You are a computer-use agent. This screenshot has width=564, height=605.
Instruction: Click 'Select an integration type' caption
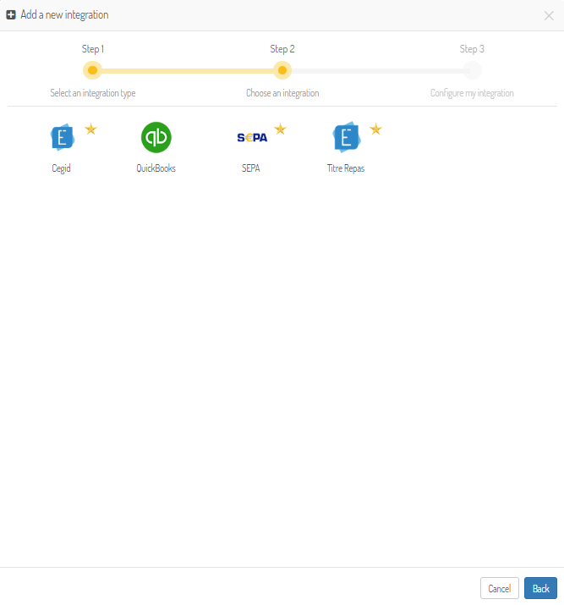tap(93, 93)
